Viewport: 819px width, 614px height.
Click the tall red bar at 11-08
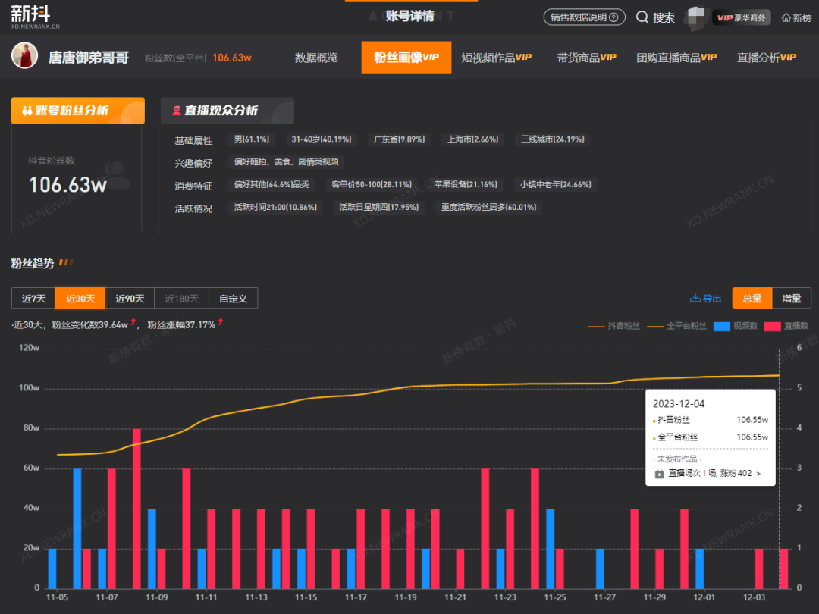click(136, 508)
